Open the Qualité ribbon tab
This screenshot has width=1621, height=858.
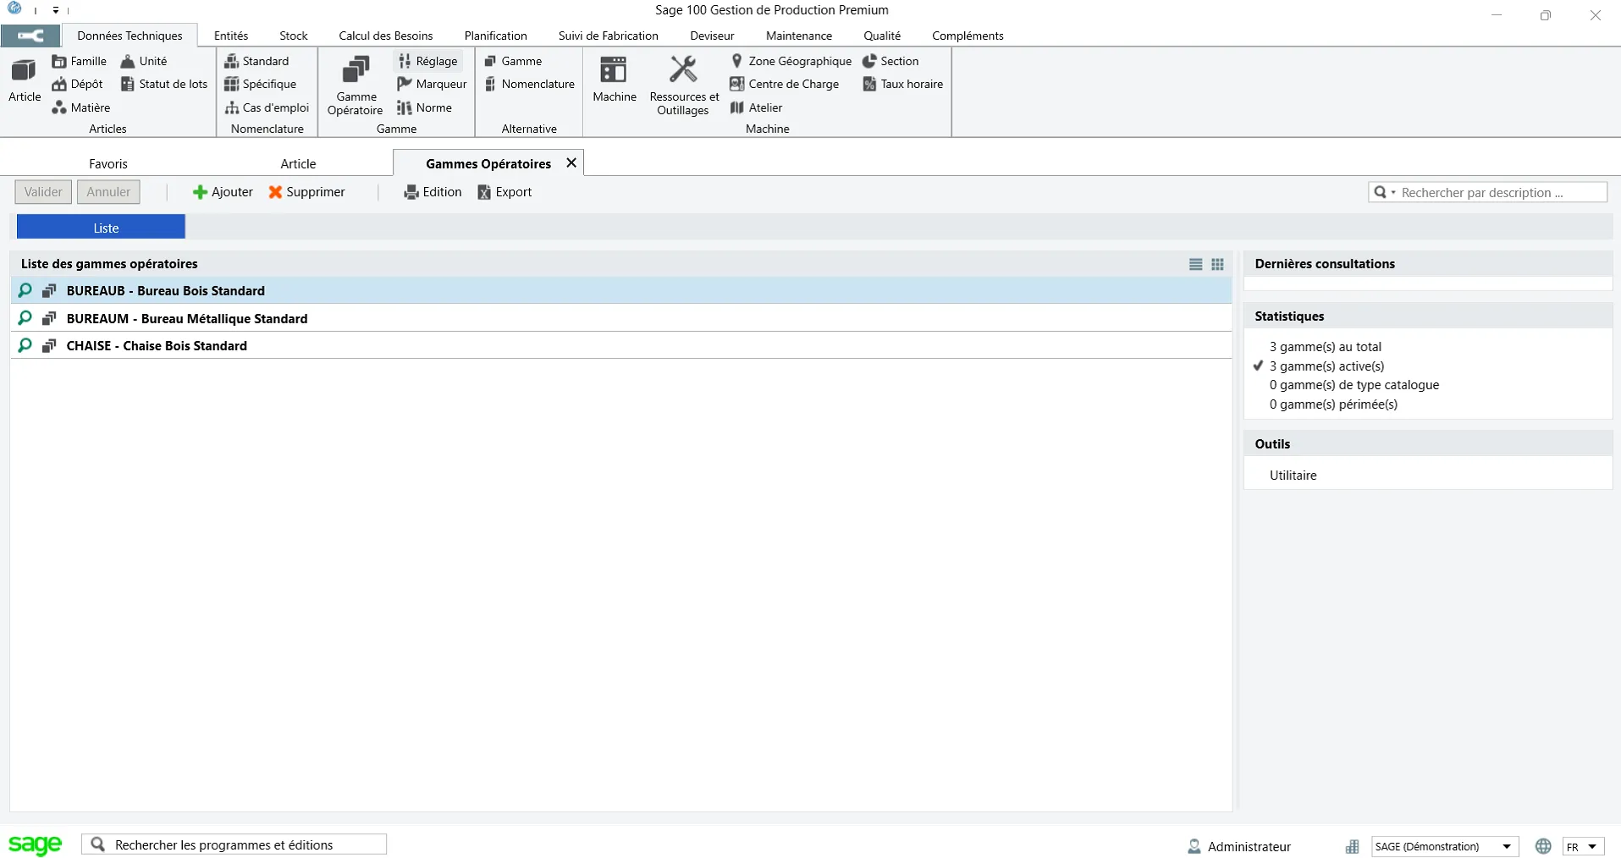coord(882,36)
